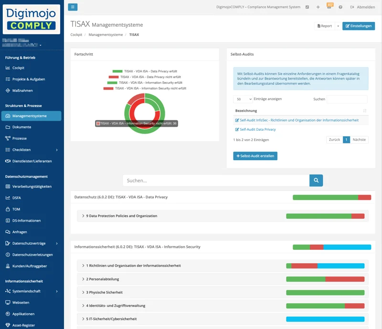This screenshot has height=329, width=382.
Task: Open Self-Audit Data Privacy link
Action: [x=255, y=130]
